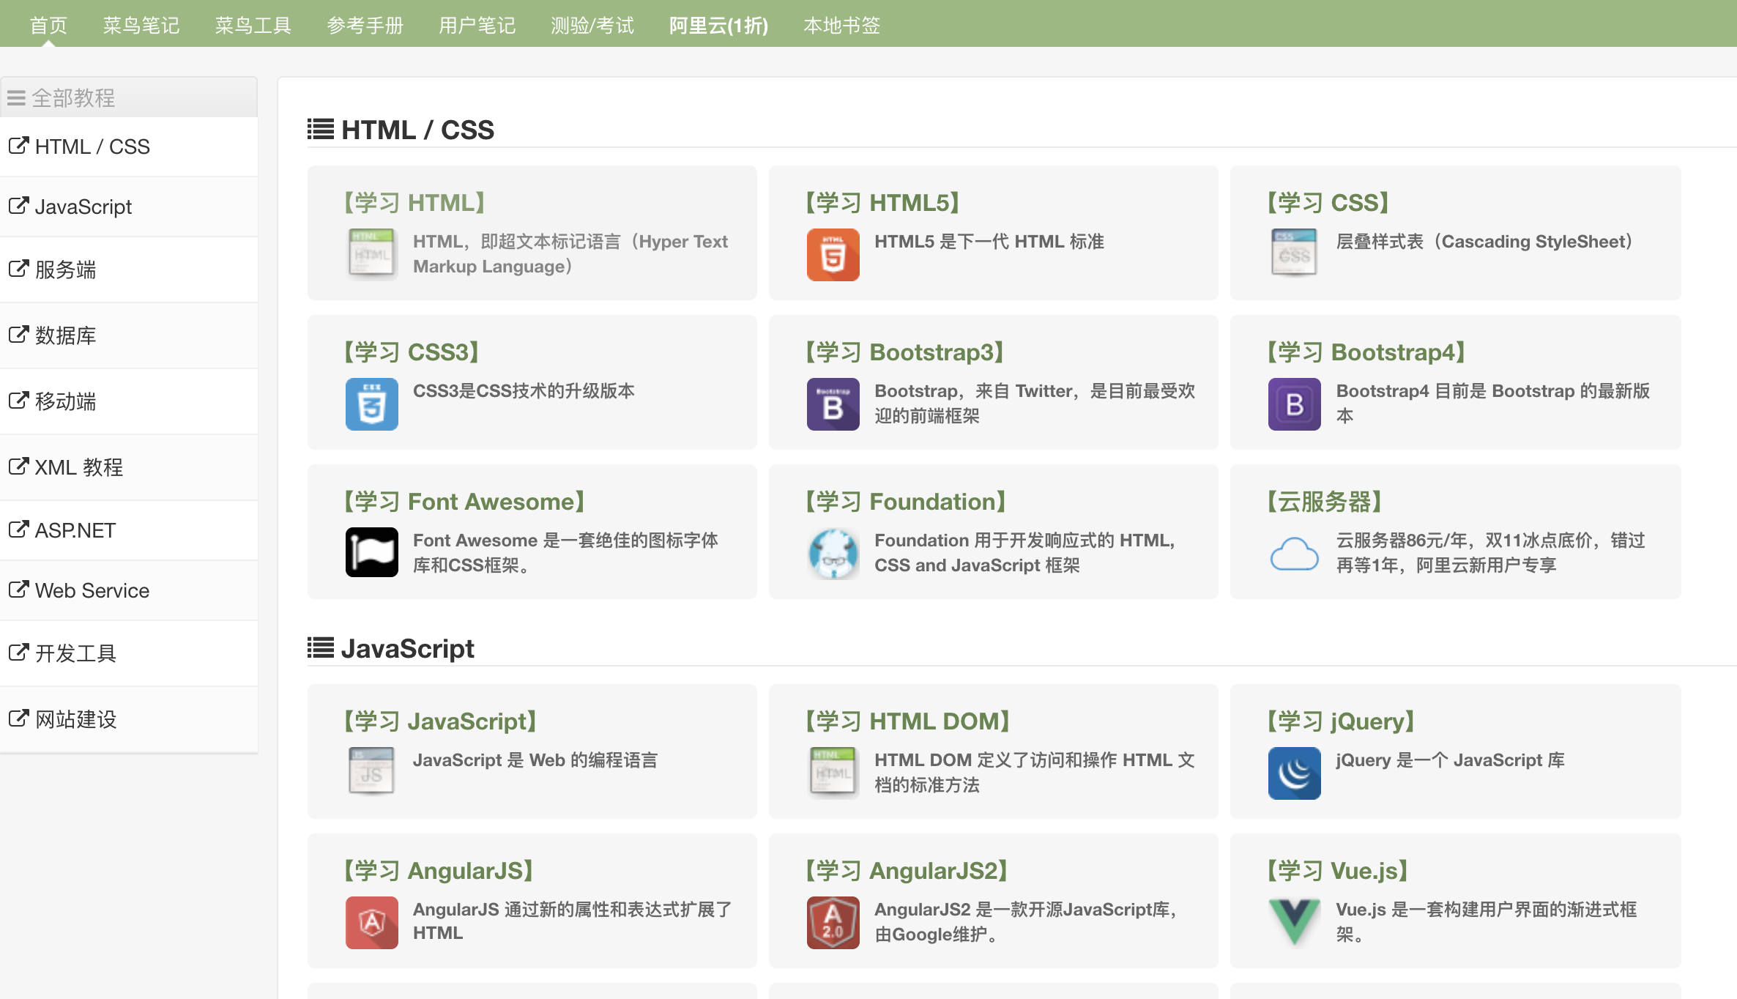The width and height of the screenshot is (1737, 999).
Task: Click the cloud server outline icon
Action: (x=1294, y=554)
